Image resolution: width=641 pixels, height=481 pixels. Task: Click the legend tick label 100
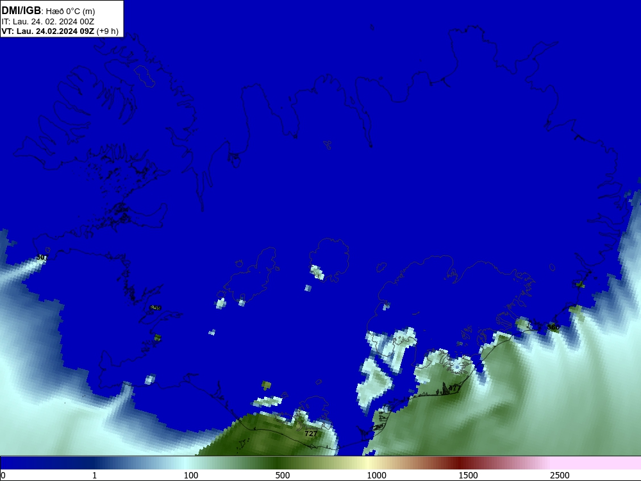pyautogui.click(x=191, y=475)
